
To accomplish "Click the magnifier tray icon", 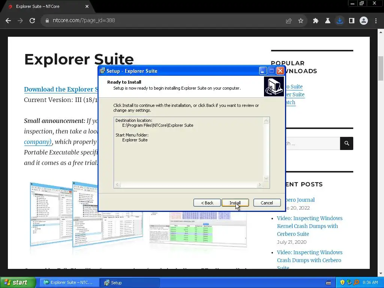I will pos(356,282).
